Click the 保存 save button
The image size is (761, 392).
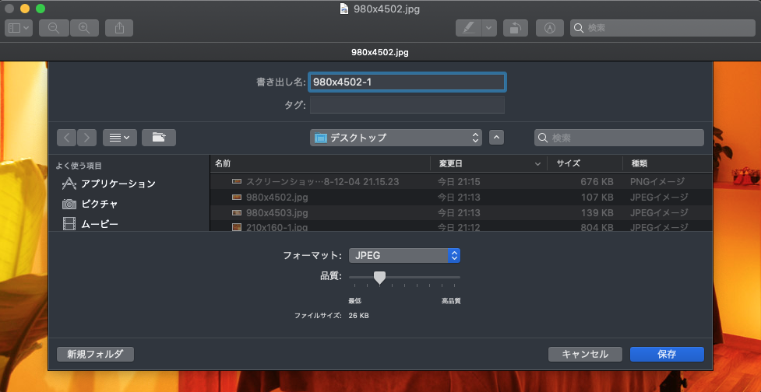coord(667,354)
